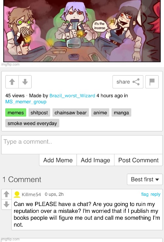Open the MS_memer_group stream link
The width and height of the screenshot is (164, 242).
click(26, 102)
